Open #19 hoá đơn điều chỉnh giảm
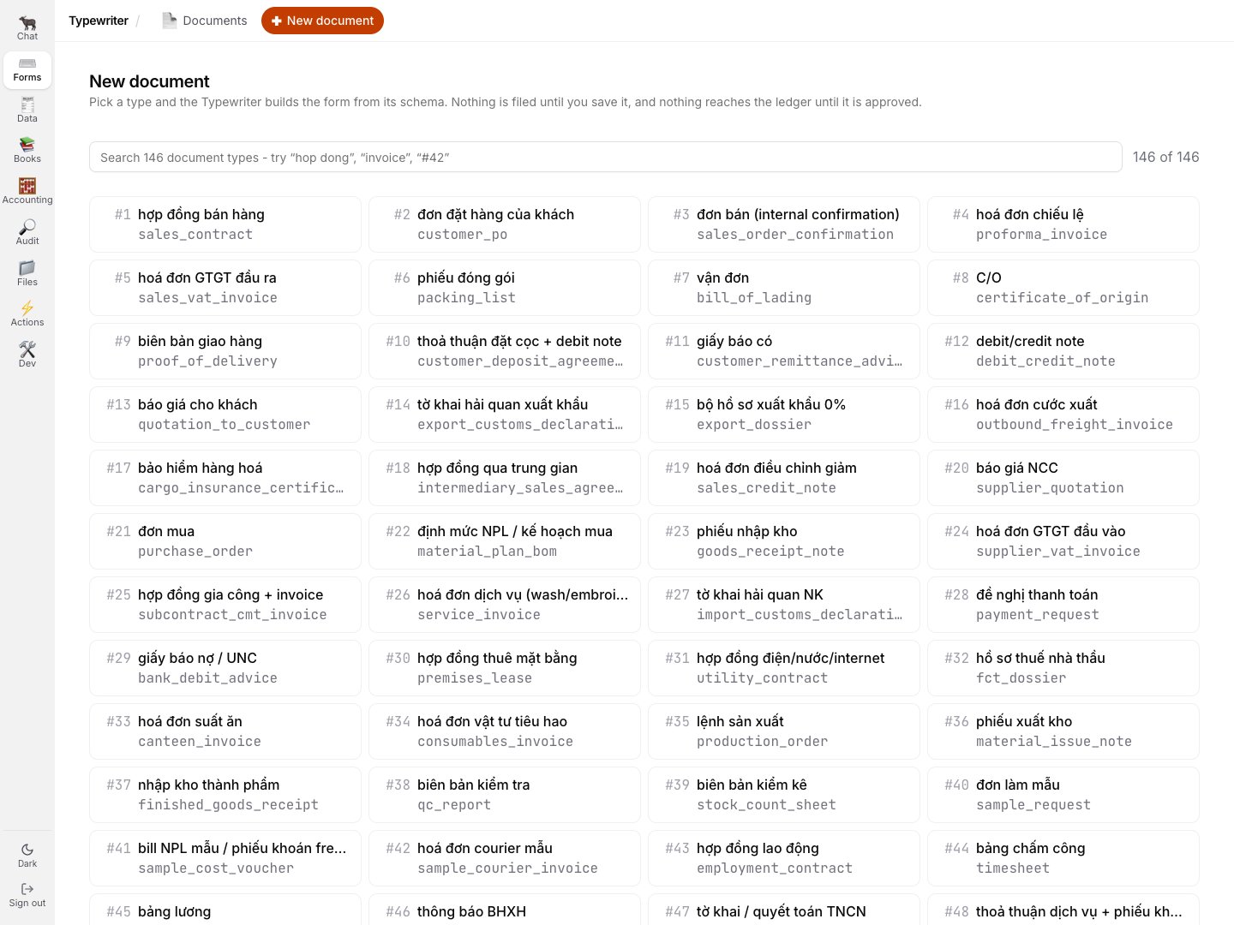Viewport: 1234px width, 925px height. 784,478
